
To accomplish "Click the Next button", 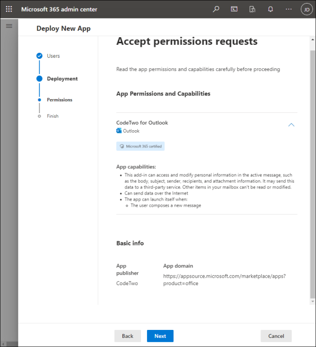I will pyautogui.click(x=160, y=336).
